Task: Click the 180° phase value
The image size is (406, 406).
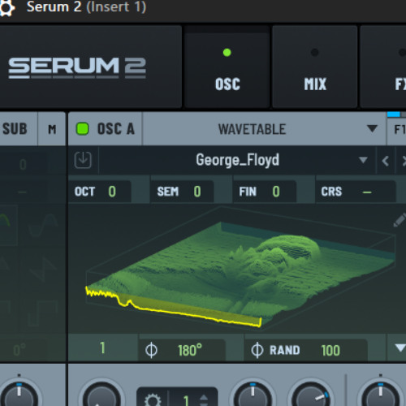Action: point(190,350)
